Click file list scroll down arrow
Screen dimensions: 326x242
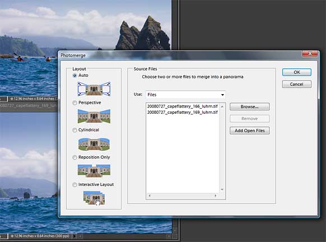[x=222, y=189]
